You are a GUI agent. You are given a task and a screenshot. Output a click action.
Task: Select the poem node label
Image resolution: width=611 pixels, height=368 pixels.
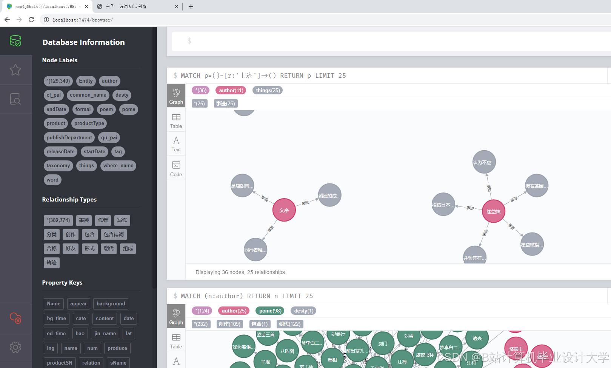(106, 109)
